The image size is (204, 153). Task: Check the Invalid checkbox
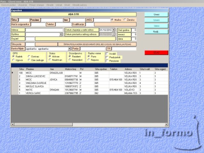click(x=107, y=54)
